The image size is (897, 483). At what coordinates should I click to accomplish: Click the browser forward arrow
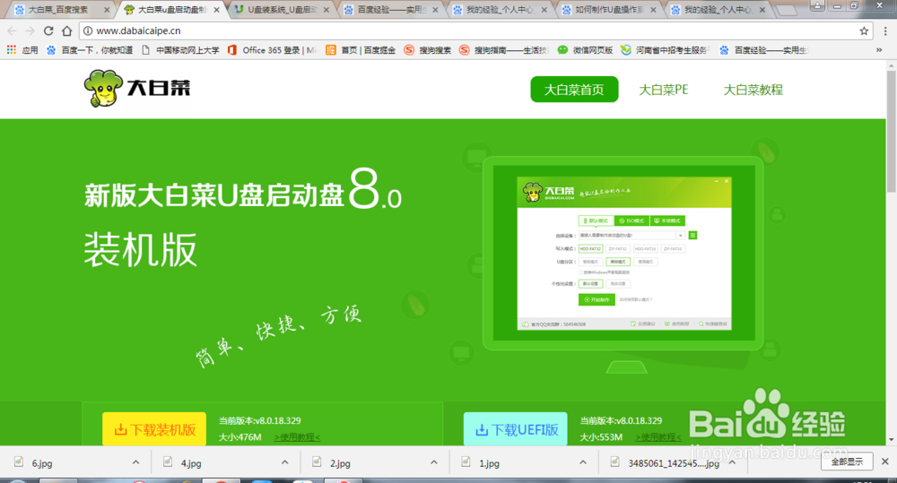30,30
